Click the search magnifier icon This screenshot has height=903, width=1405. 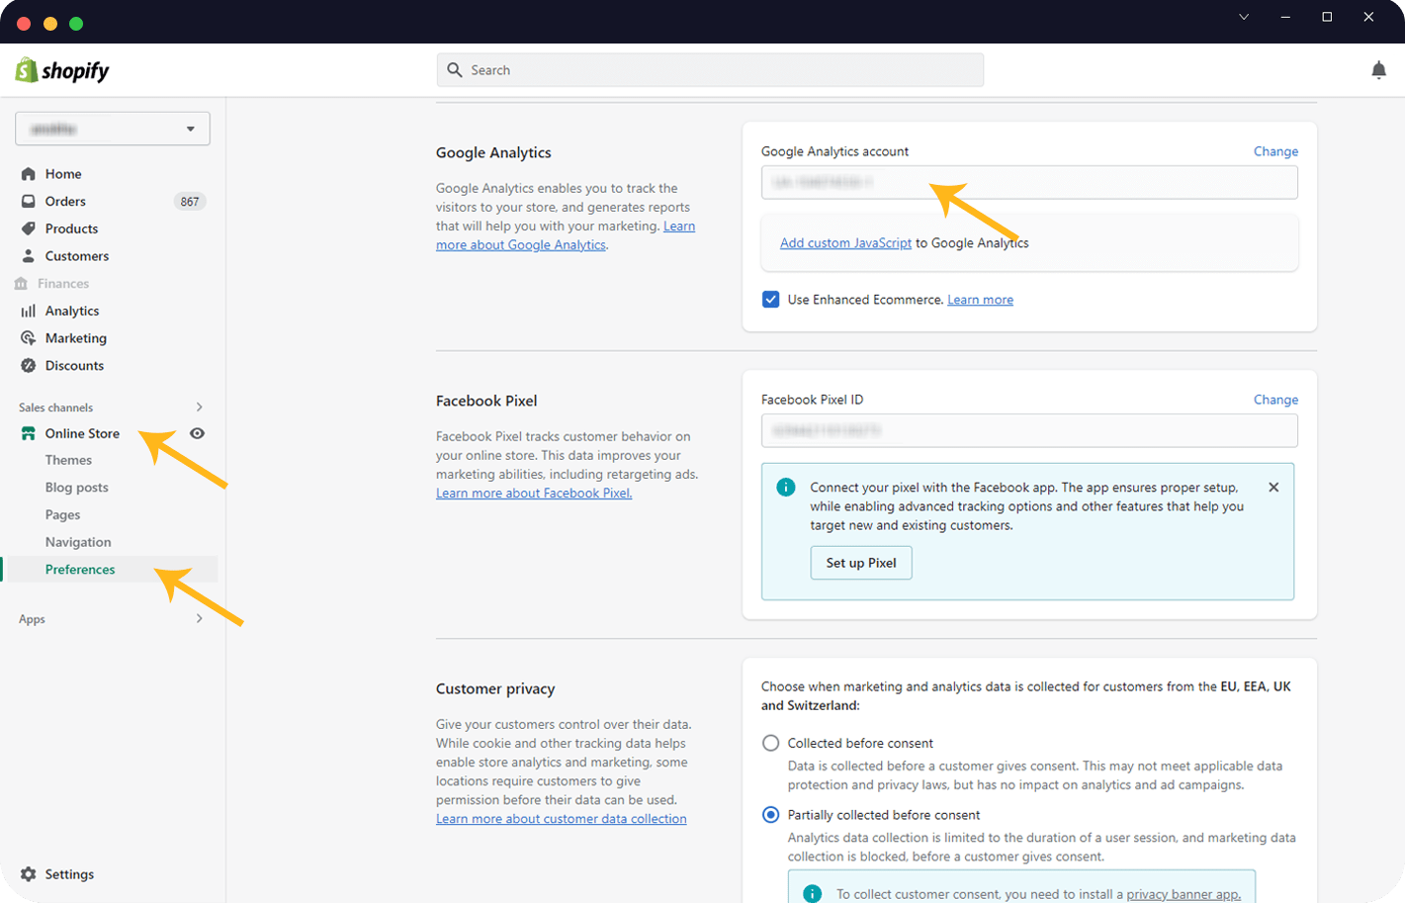[x=455, y=70]
